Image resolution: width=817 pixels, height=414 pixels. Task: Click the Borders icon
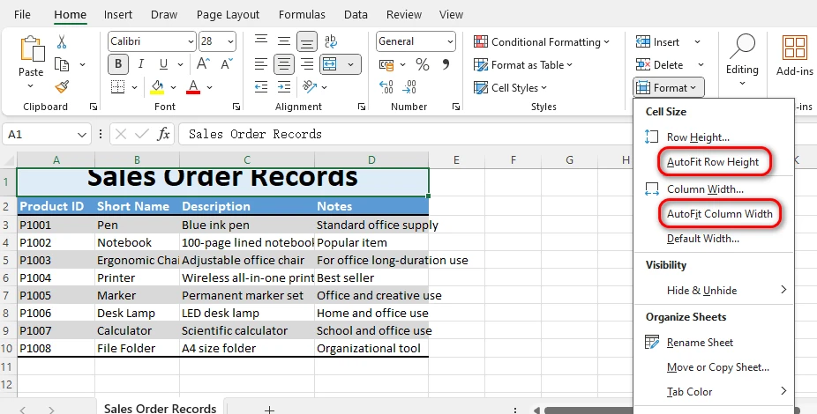(117, 87)
